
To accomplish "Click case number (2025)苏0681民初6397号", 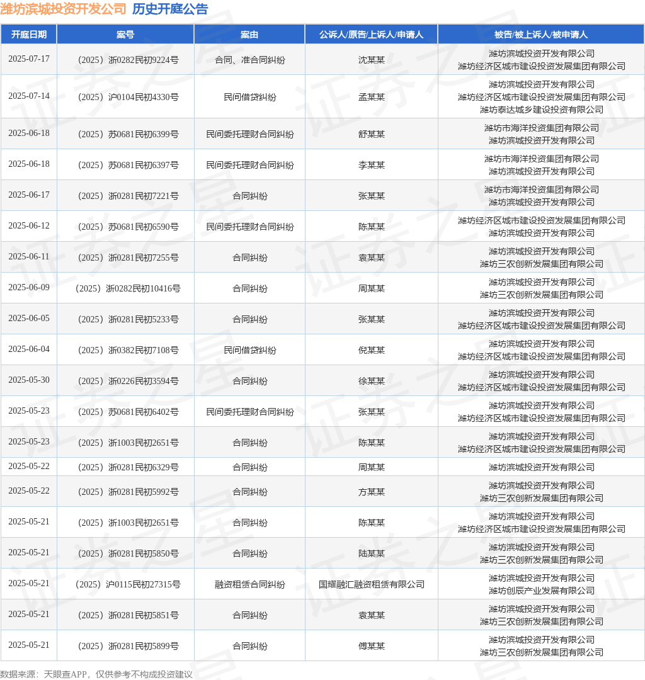I will pyautogui.click(x=128, y=165).
